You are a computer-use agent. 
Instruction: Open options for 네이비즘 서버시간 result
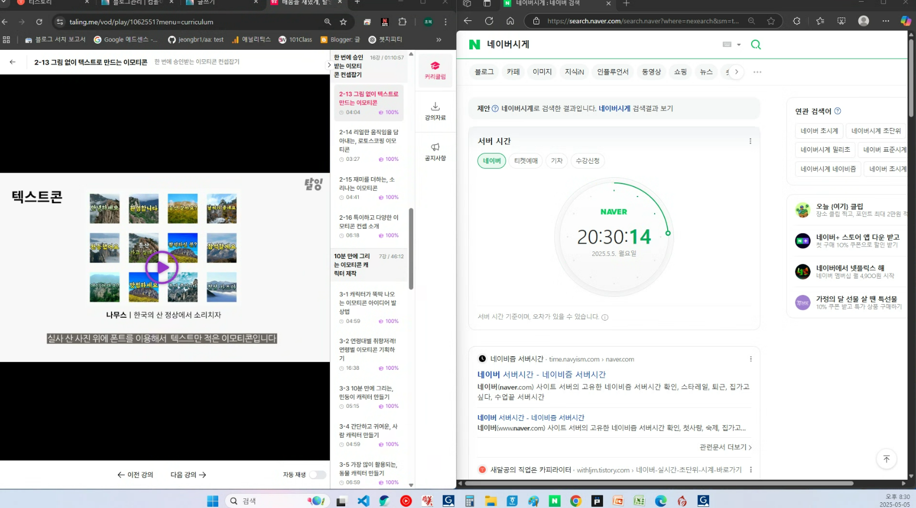750,359
